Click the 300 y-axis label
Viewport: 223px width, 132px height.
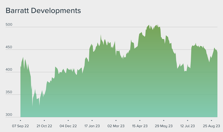click(9, 115)
